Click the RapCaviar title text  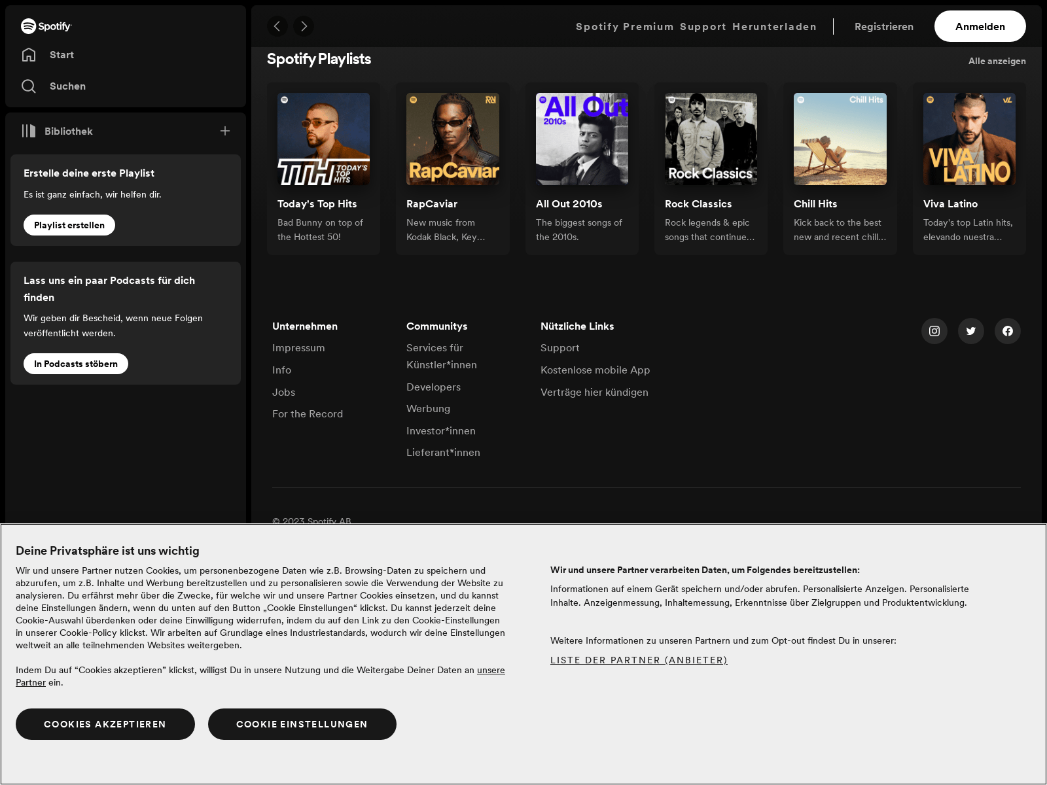pos(432,204)
